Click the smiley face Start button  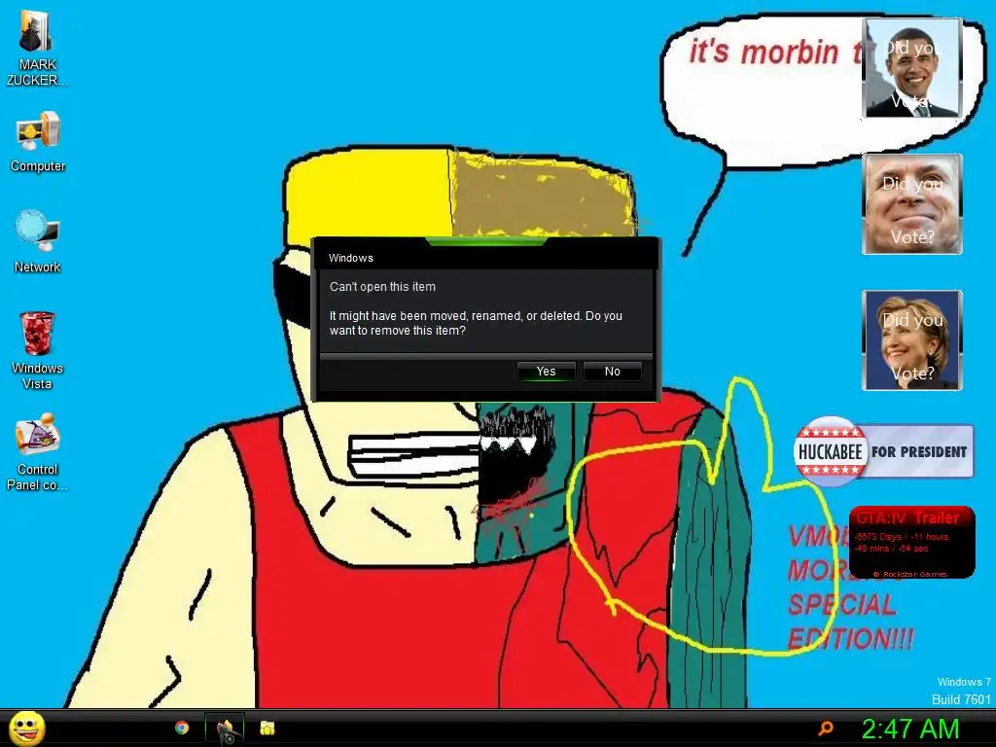click(x=27, y=728)
